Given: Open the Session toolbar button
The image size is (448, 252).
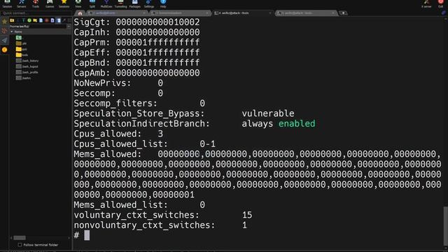Looking at the screenshot, I should tap(7, 4).
